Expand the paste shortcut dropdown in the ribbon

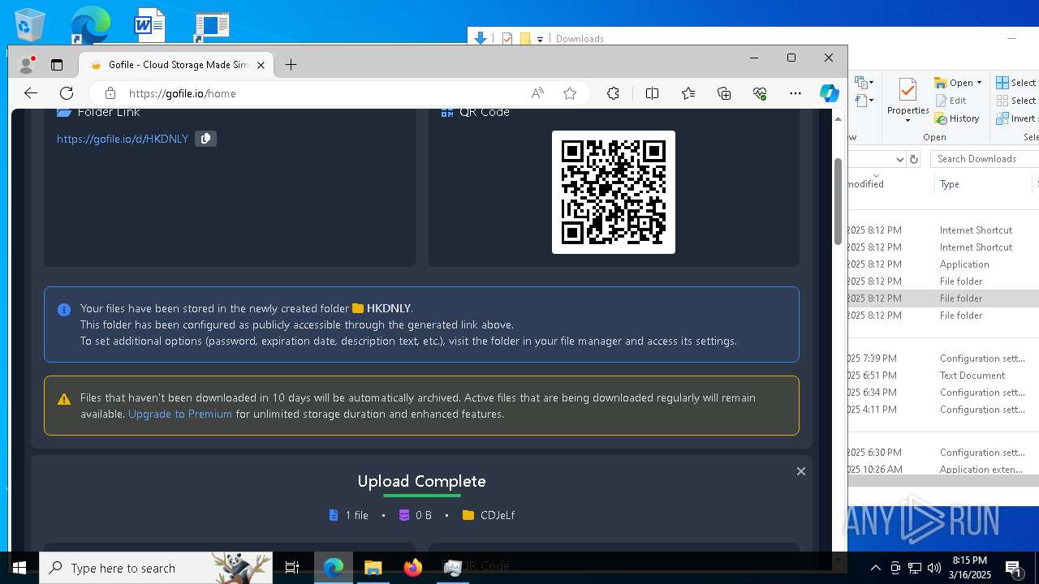click(x=871, y=101)
